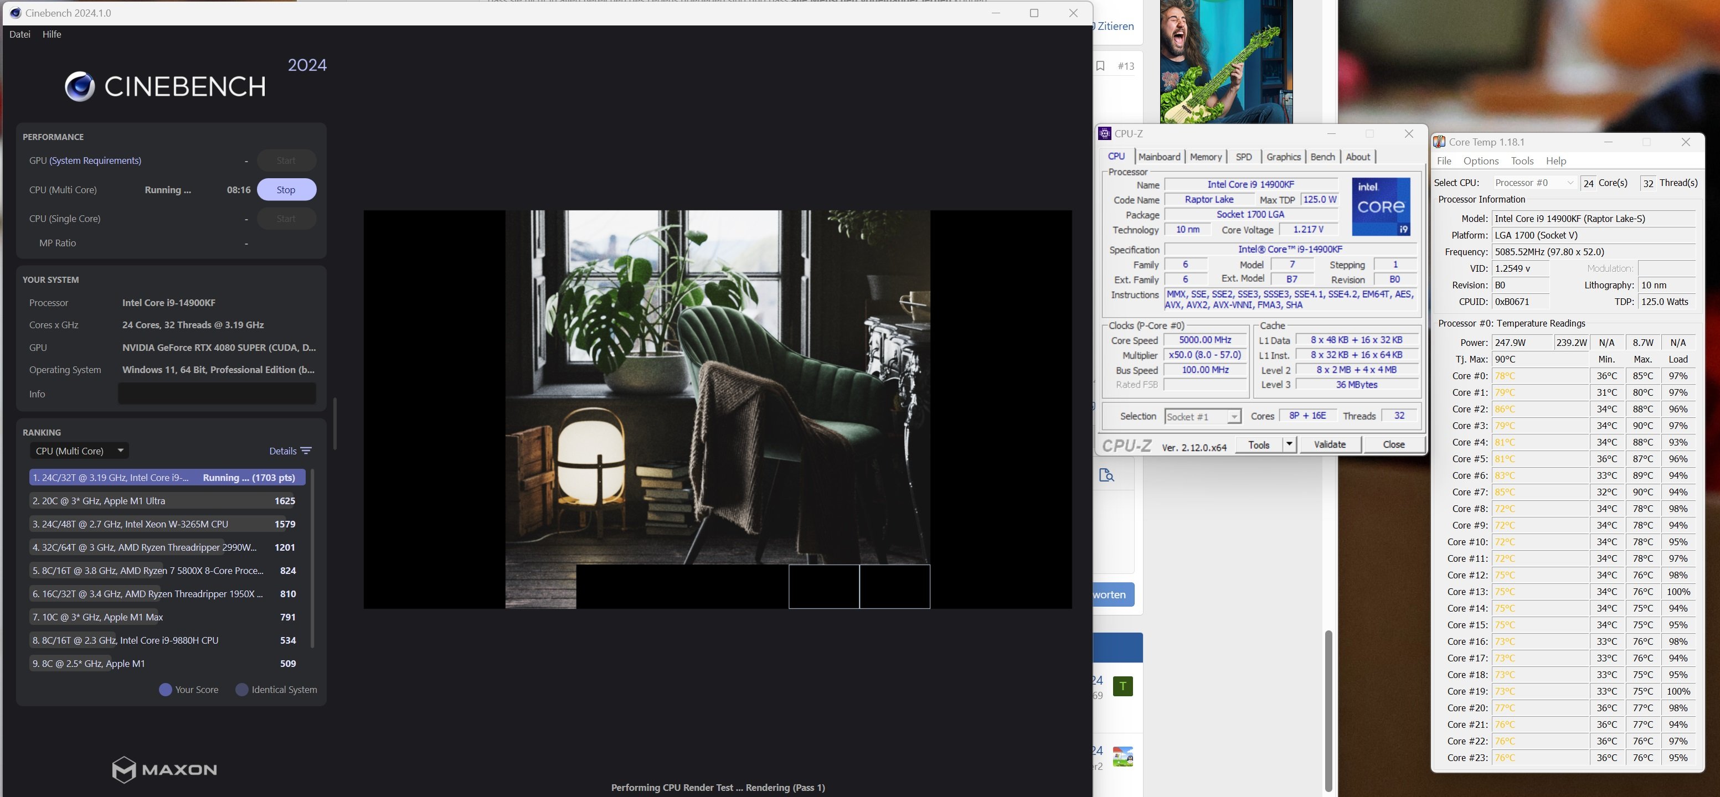The width and height of the screenshot is (1720, 797).
Task: Open the Hilfe menu in Cinebench
Action: tap(52, 34)
